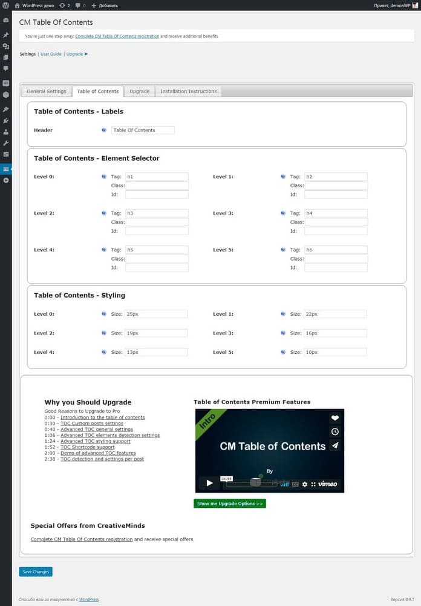Open TOC Custom posts settings link
The image size is (421, 606).
coord(92,423)
